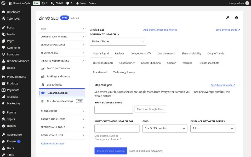Focus the Your Business Name field
The width and height of the screenshot is (251, 157).
(114, 110)
